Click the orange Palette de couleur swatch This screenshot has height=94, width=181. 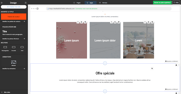[14, 17]
